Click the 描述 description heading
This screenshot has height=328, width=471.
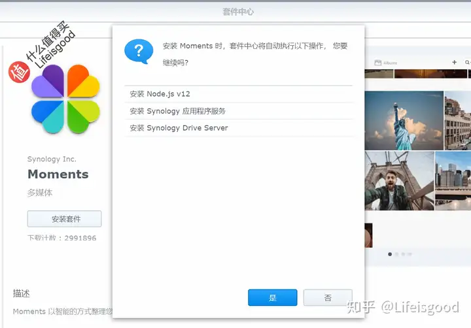click(x=22, y=293)
